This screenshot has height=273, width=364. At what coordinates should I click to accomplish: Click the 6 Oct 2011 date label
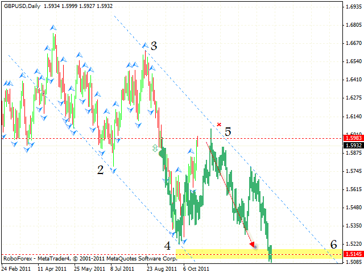(196, 268)
